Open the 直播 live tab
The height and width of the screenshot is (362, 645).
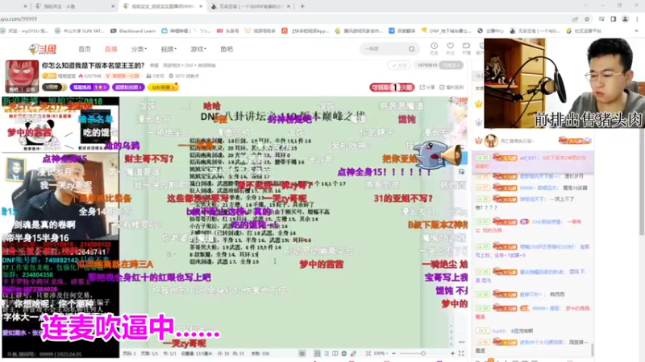pos(110,49)
